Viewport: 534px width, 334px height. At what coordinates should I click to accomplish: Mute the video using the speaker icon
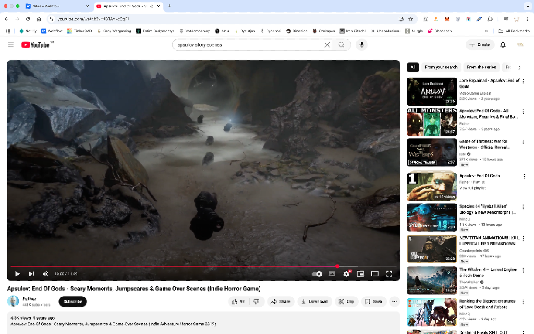point(45,274)
